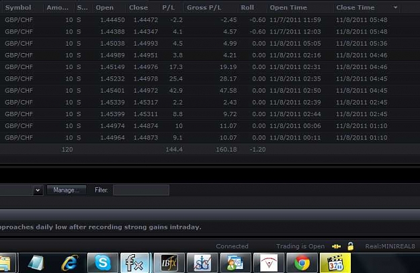Select the row with Open 1.44989
The height and width of the screenshot is (273, 420).
(210, 55)
